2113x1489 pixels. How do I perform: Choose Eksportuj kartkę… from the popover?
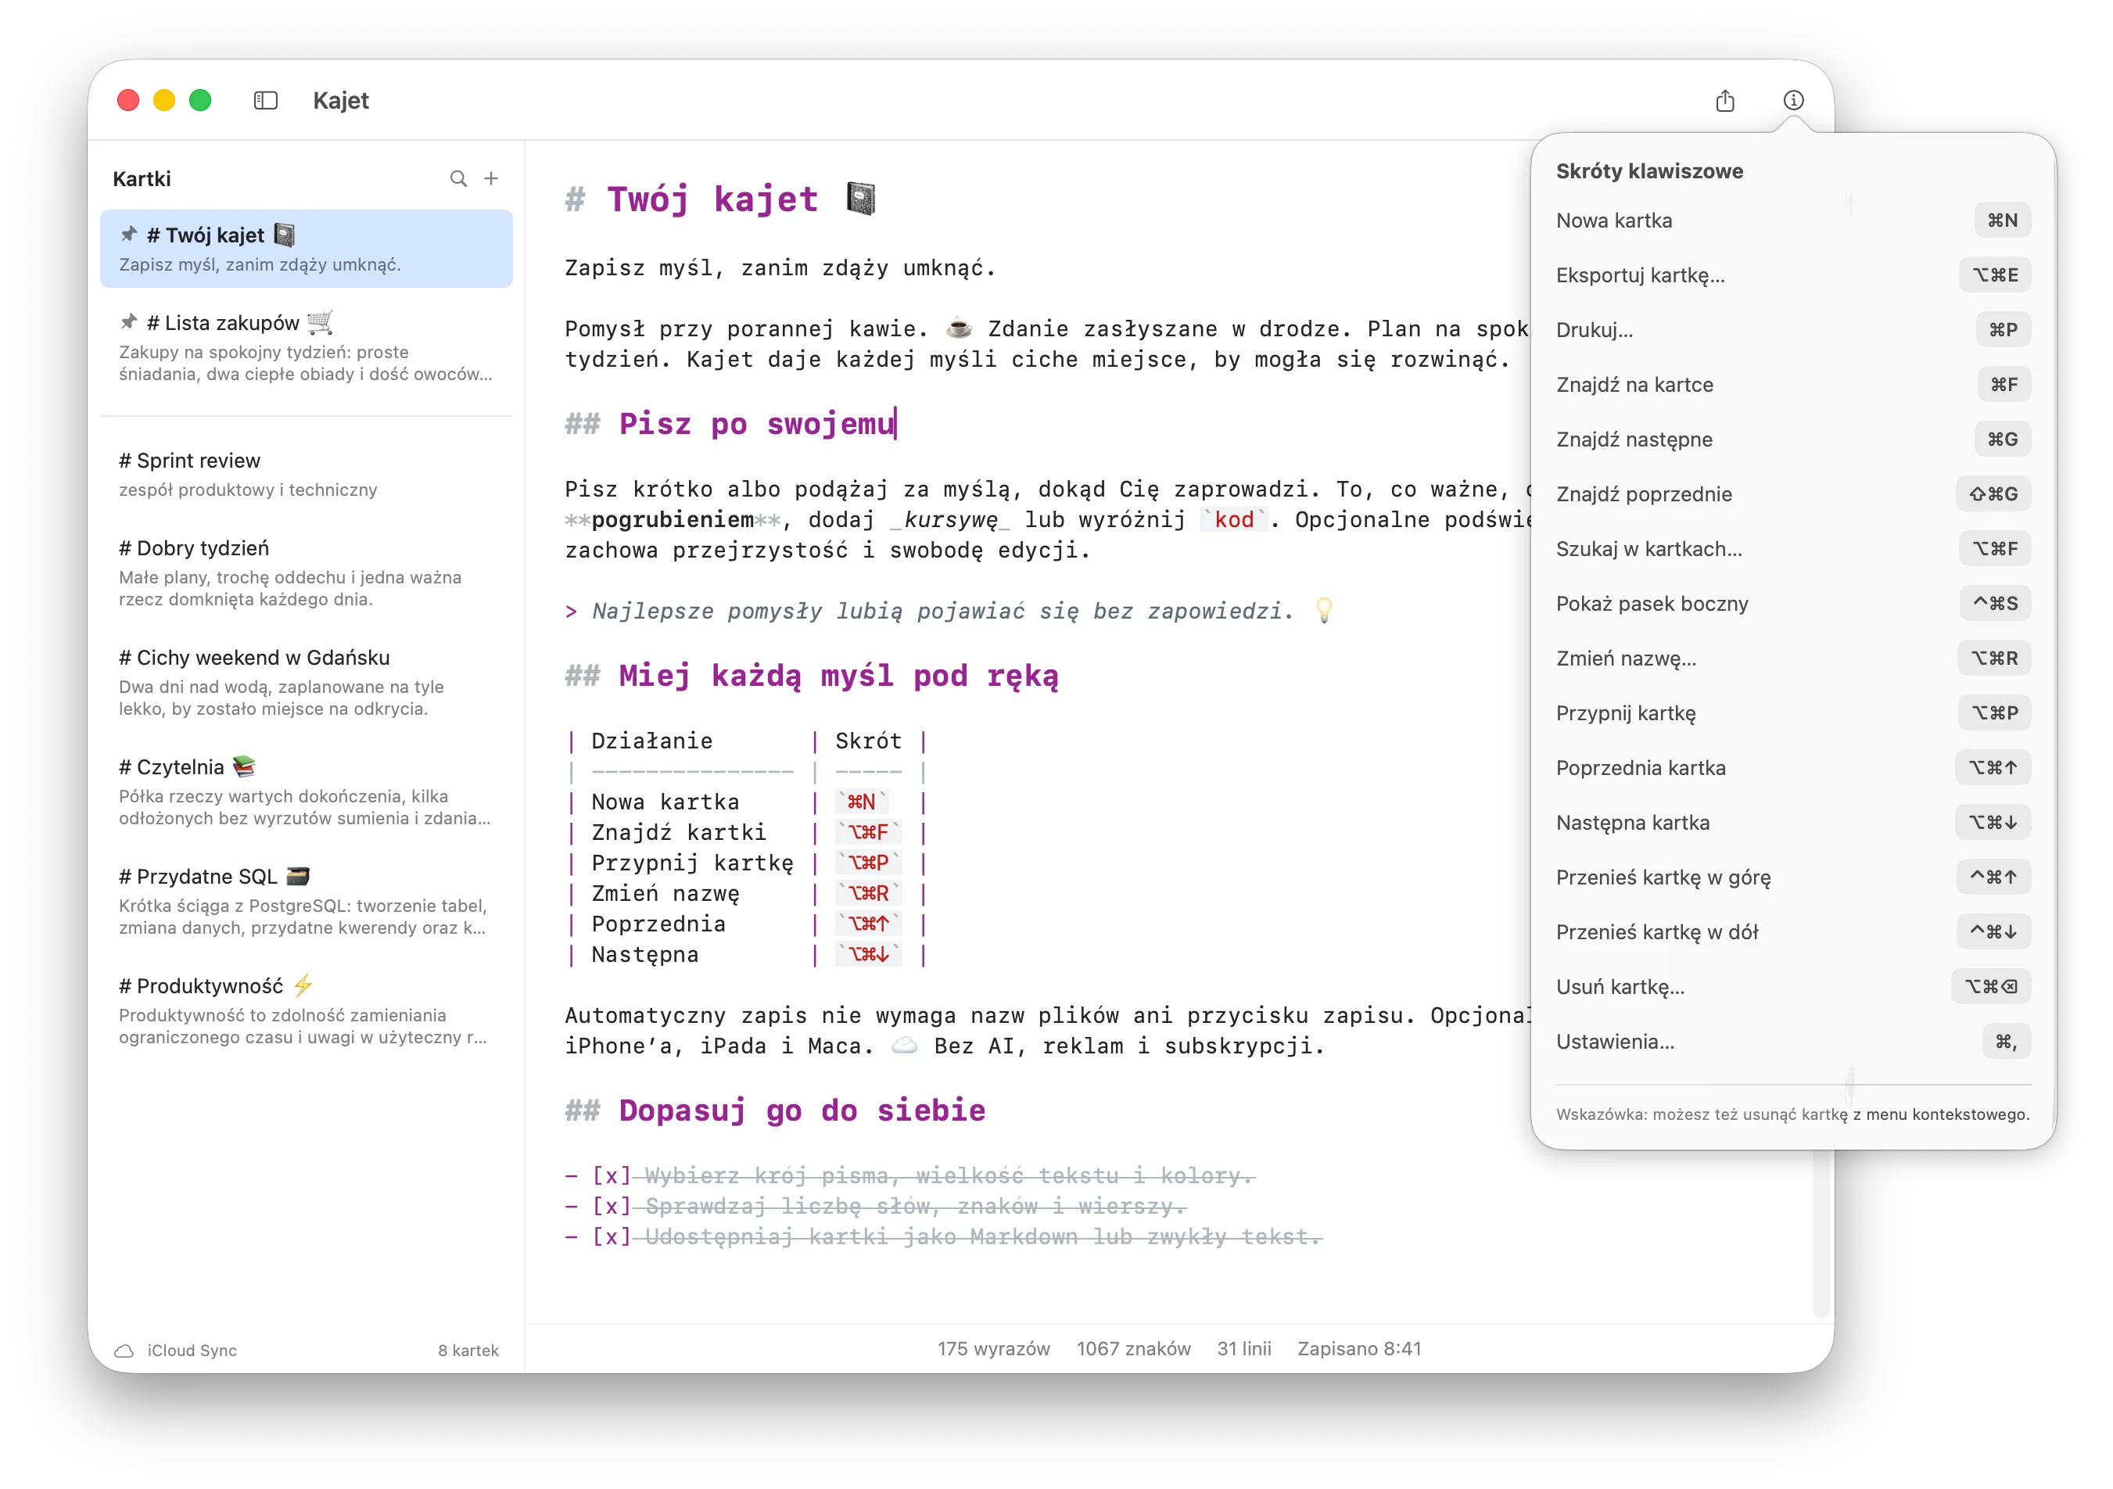[x=1792, y=275]
